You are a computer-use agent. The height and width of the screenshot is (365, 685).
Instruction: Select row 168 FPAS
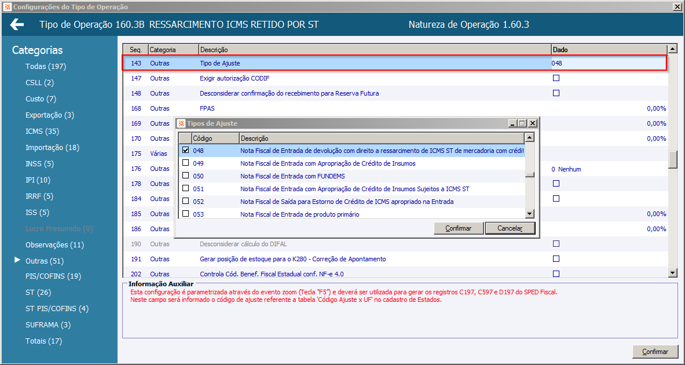click(x=395, y=108)
